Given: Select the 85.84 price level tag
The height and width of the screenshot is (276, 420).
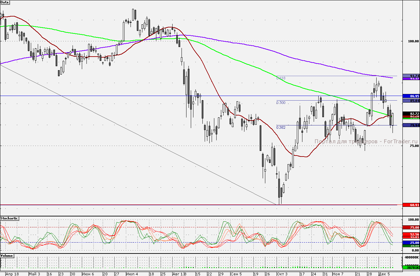Looking at the screenshot, I should [411, 101].
